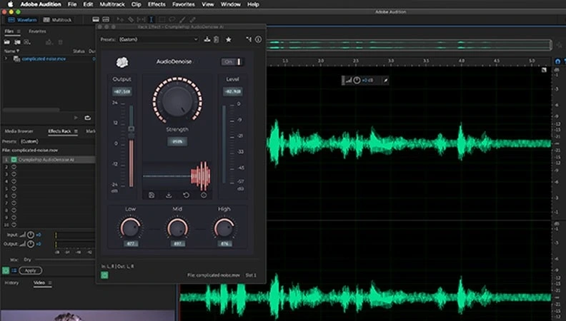Click the Files panel play preview button

(76, 118)
